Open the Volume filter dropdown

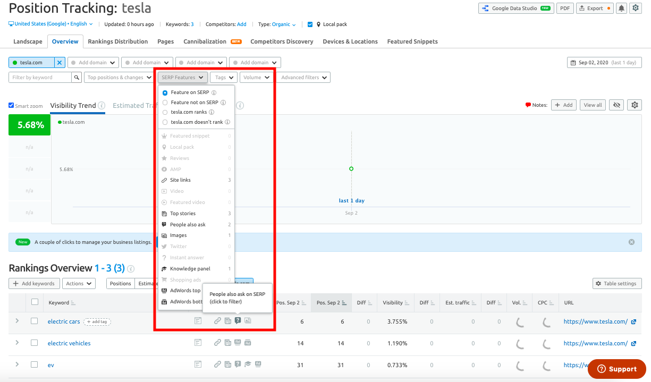(x=256, y=77)
